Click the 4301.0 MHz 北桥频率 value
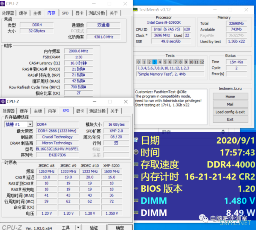256x230 pixels. click(104, 37)
